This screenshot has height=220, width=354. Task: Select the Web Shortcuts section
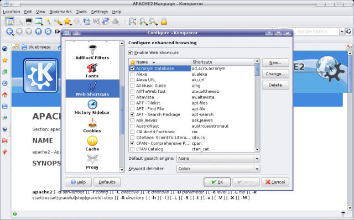92,88
